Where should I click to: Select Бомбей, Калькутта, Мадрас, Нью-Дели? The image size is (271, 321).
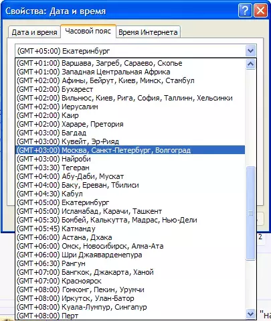click(x=130, y=220)
